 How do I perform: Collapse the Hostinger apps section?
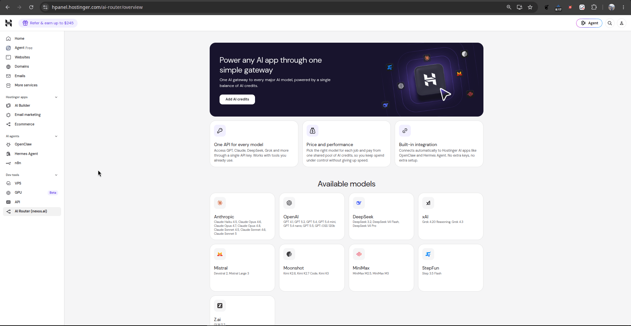(56, 97)
